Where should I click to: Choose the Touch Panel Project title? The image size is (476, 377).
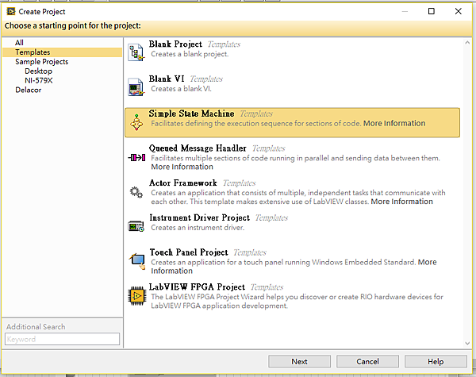point(189,252)
